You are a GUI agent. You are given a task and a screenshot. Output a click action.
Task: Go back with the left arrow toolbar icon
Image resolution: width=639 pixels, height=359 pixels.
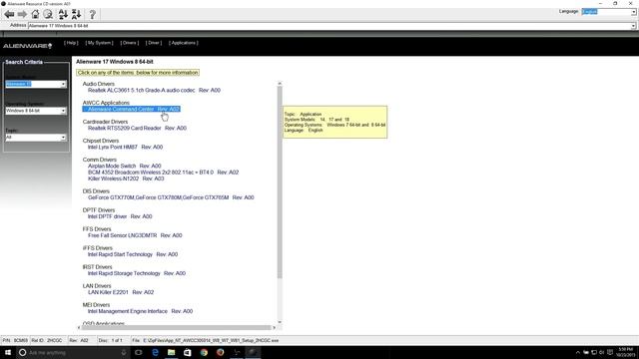(9, 15)
